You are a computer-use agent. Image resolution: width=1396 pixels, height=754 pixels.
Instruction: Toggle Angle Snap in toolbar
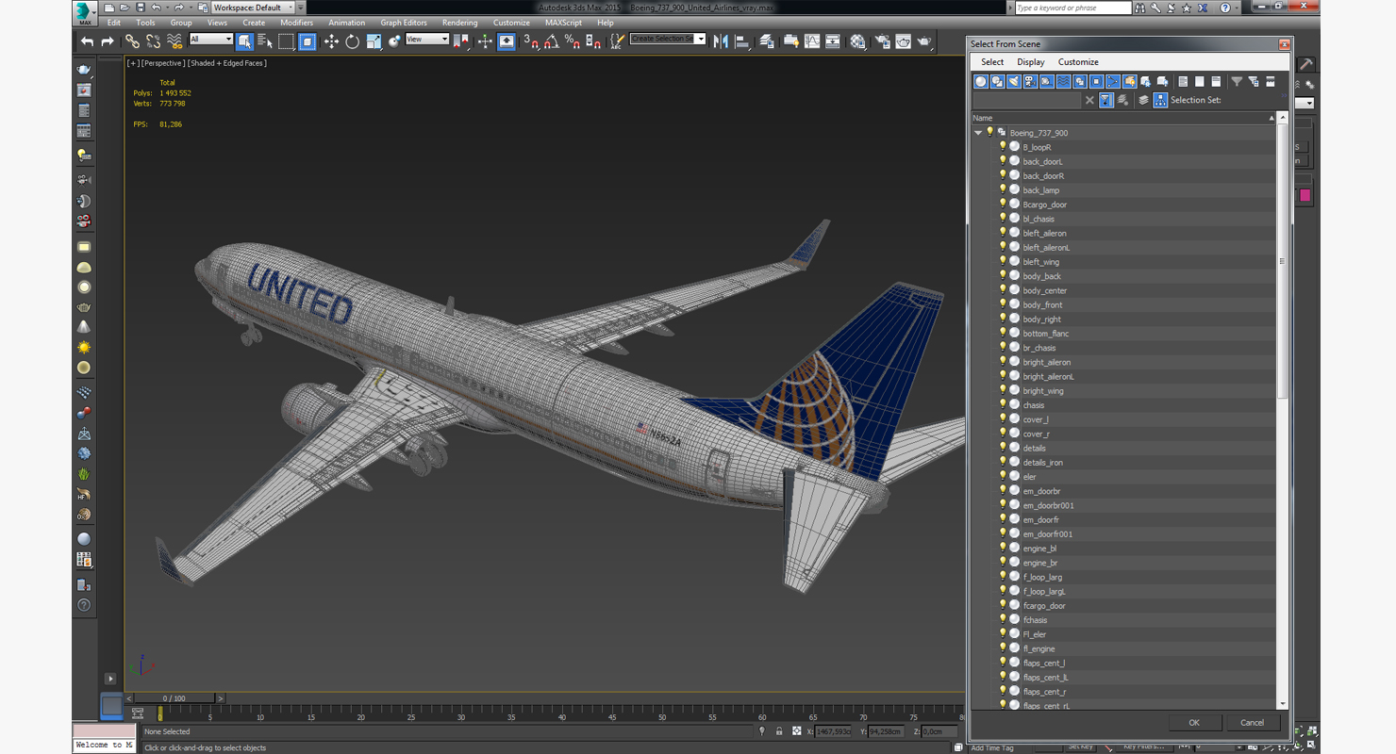(x=552, y=41)
